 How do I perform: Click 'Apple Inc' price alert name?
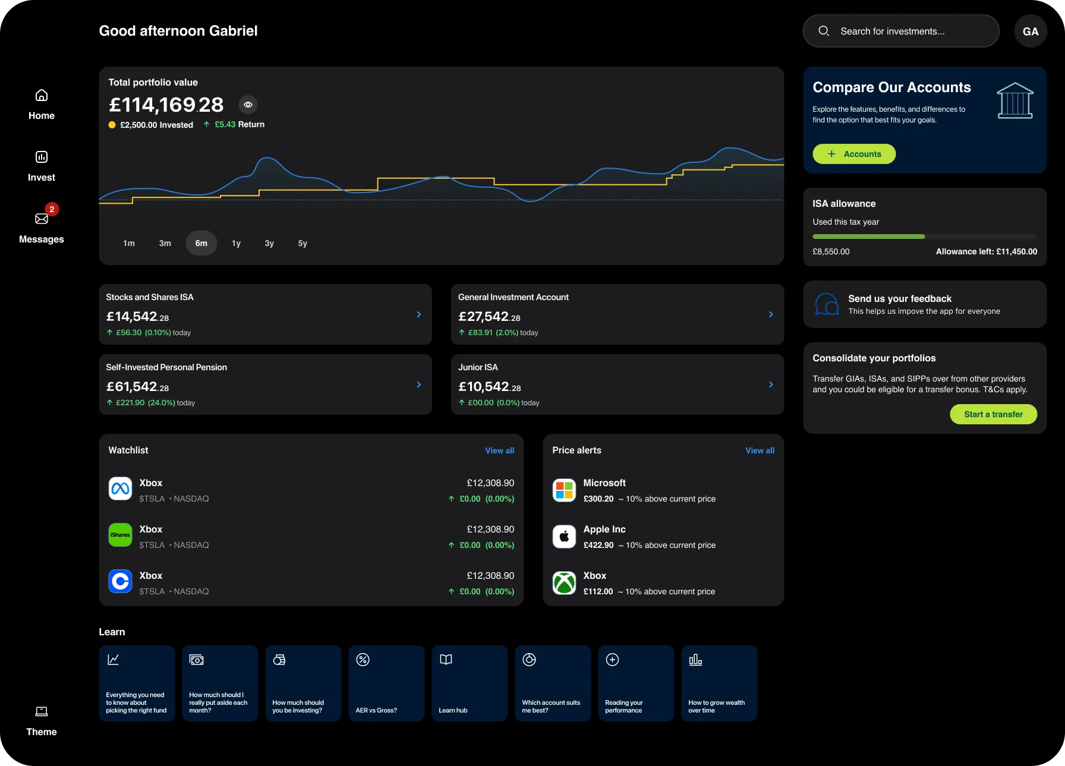[x=604, y=529]
